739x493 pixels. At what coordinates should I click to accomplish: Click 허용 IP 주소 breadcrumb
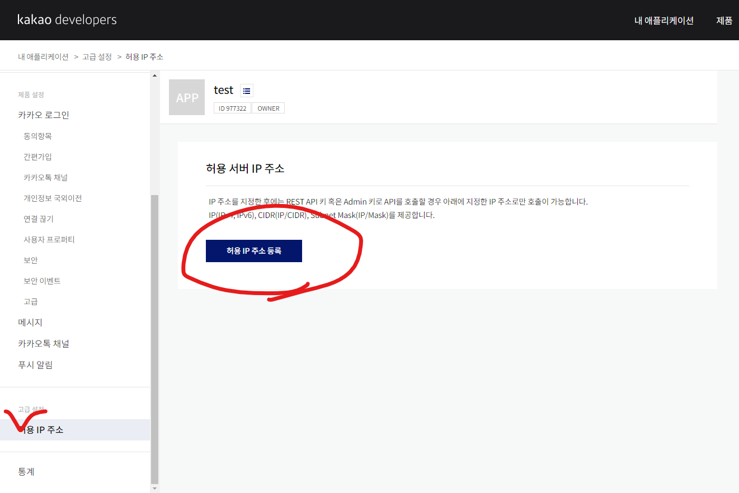tap(144, 57)
